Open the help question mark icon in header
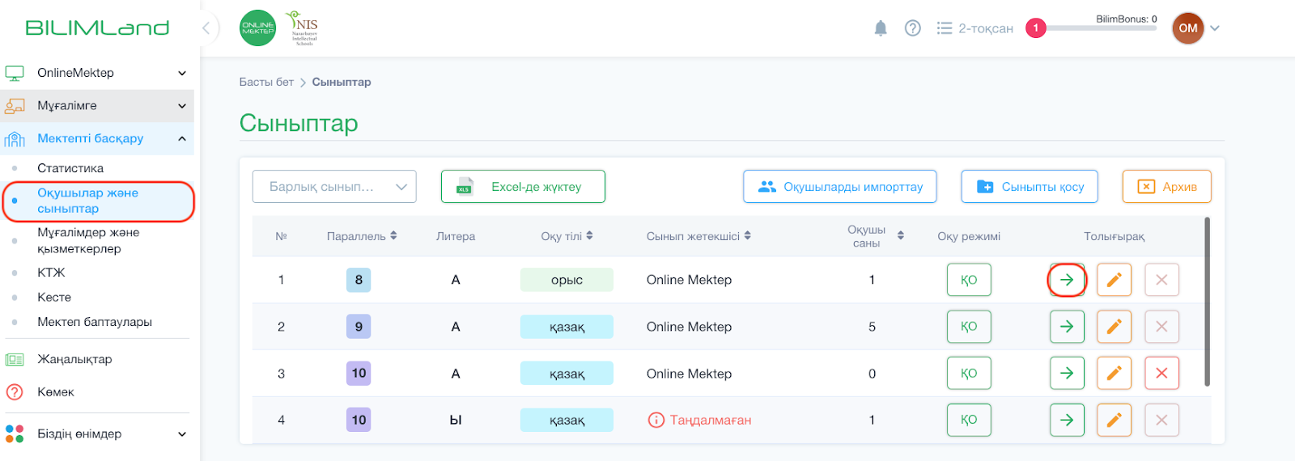This screenshot has height=461, width=1295. click(x=913, y=28)
